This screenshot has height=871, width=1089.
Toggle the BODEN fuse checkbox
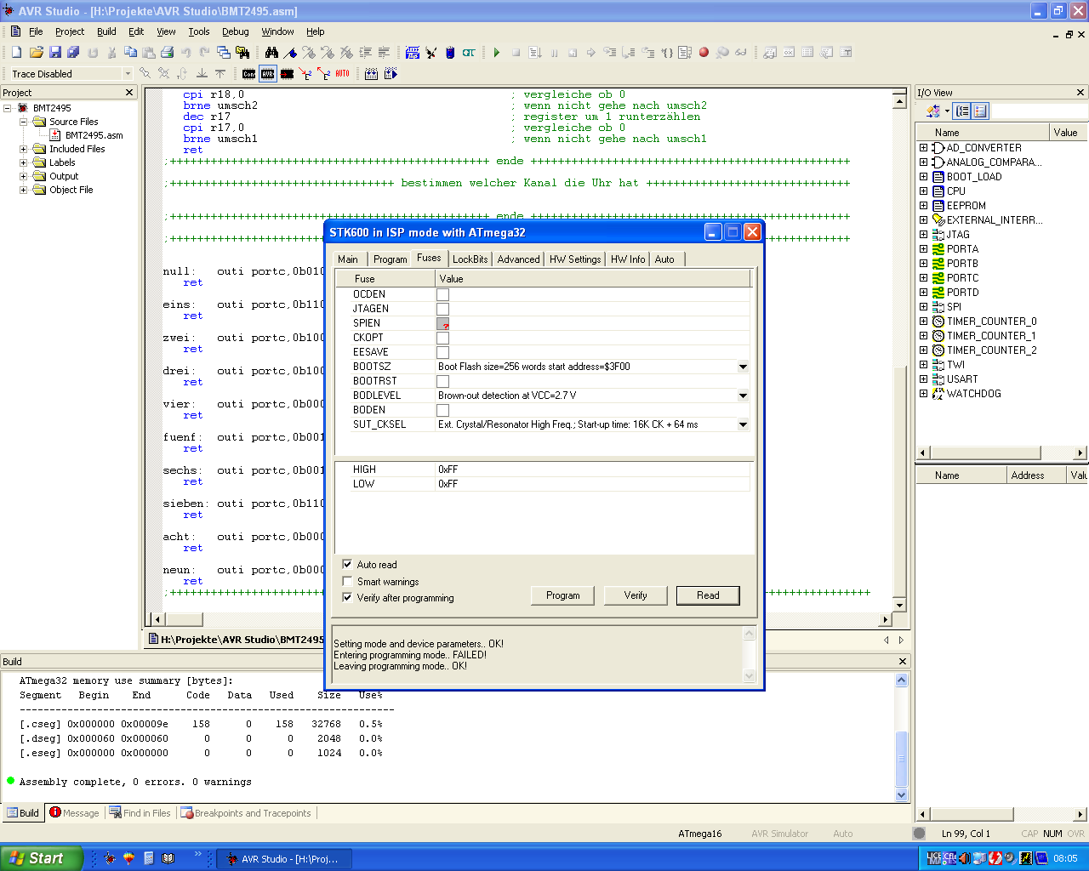pos(442,410)
